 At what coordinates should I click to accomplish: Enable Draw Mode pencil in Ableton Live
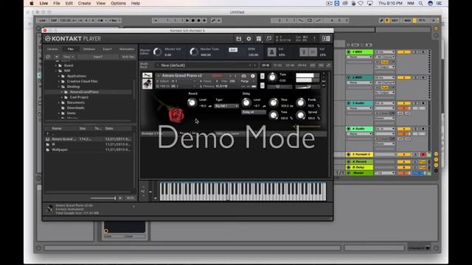tap(381, 21)
